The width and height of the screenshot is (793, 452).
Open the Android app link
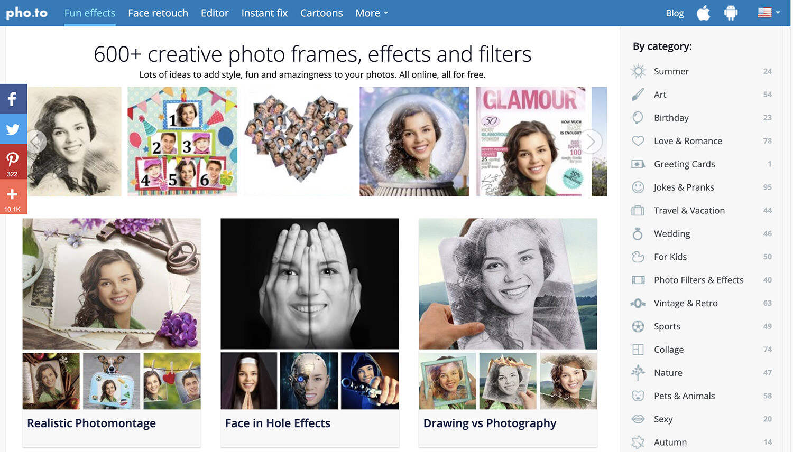731,13
